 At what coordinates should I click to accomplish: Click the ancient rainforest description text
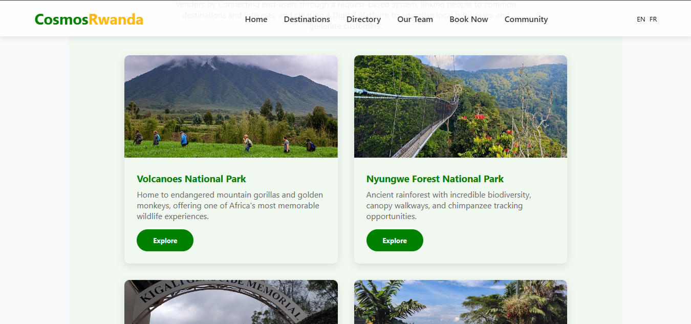point(448,206)
